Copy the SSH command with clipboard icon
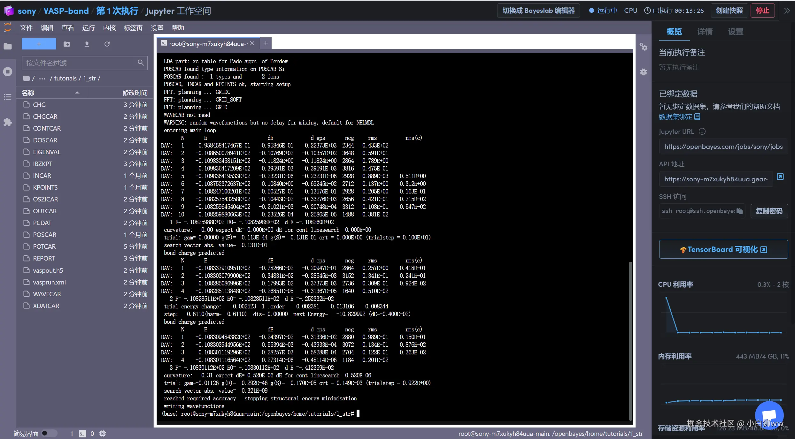The width and height of the screenshot is (795, 439). point(739,211)
